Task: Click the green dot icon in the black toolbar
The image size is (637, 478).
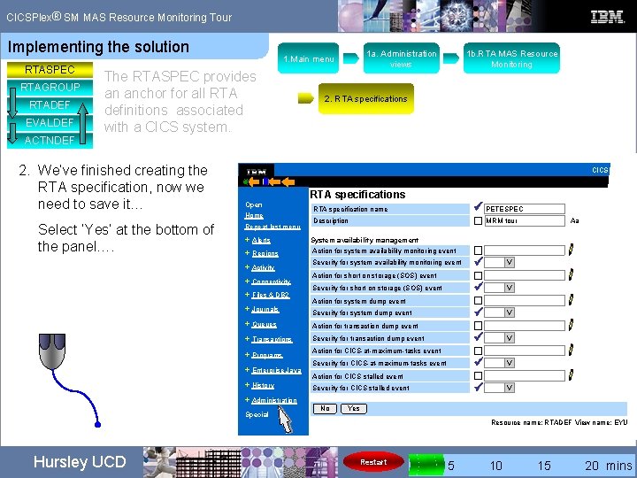Action: coord(245,181)
